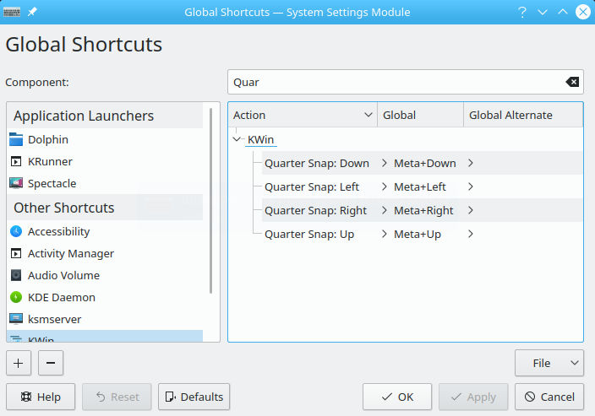This screenshot has height=416, width=595.
Task: Expand Global shortcut for Quarter Snap: Up
Action: point(385,234)
